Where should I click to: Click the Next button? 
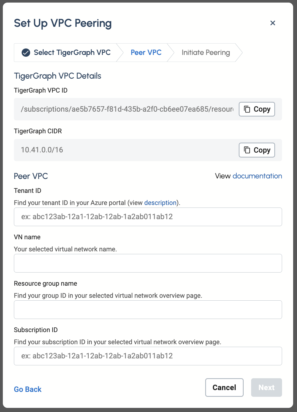266,388
